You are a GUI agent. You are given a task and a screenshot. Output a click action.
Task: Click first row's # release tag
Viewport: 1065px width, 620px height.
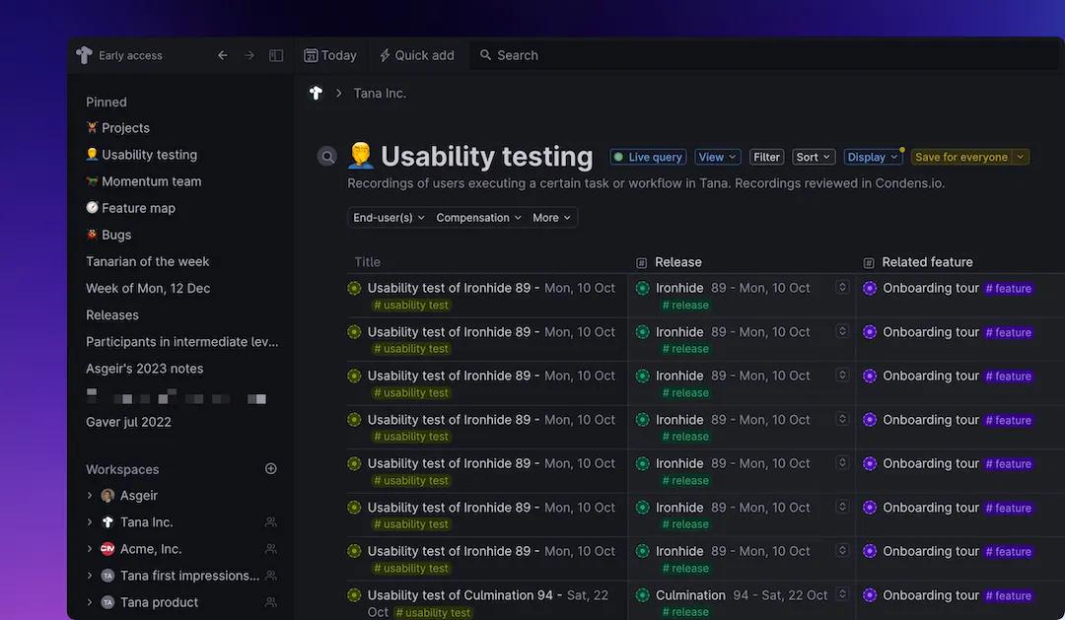[685, 305]
